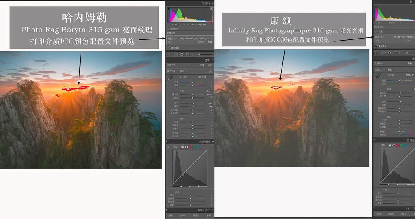This screenshot has width=415, height=219.
Task: Open the 颜色 profile dropdown in right panel
Action: click(x=390, y=70)
